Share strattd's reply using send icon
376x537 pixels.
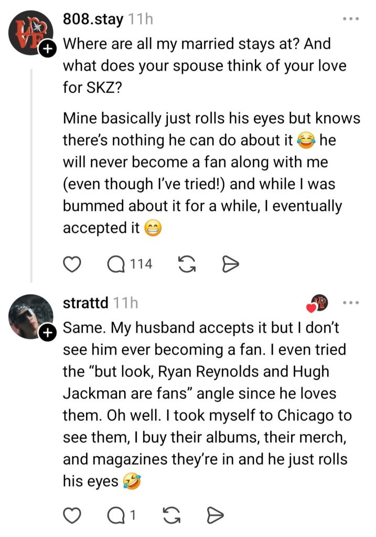(214, 515)
